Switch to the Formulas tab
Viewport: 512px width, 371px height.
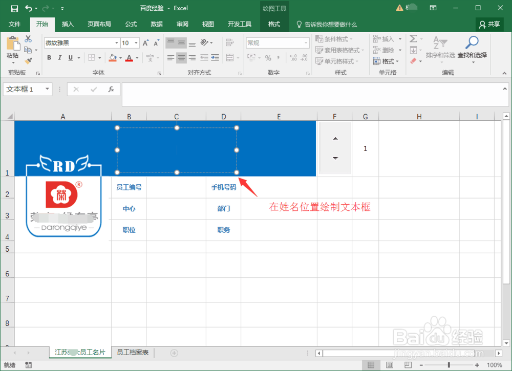[131, 24]
